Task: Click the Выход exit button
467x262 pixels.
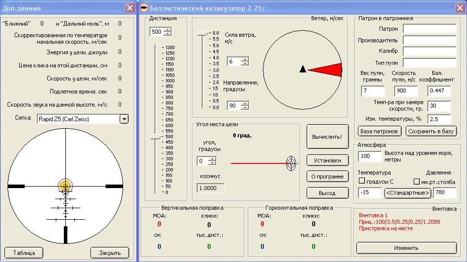Action: click(x=327, y=193)
